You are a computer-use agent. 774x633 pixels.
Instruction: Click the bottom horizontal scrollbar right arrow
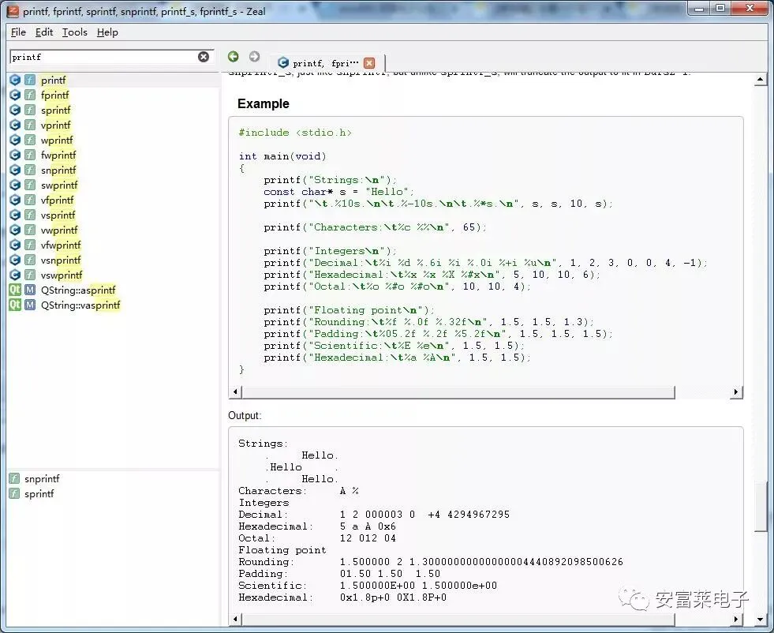click(x=736, y=619)
